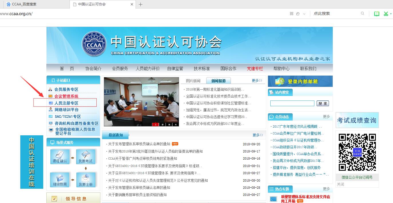Click 更多>> beside the news tabs

click(x=257, y=81)
